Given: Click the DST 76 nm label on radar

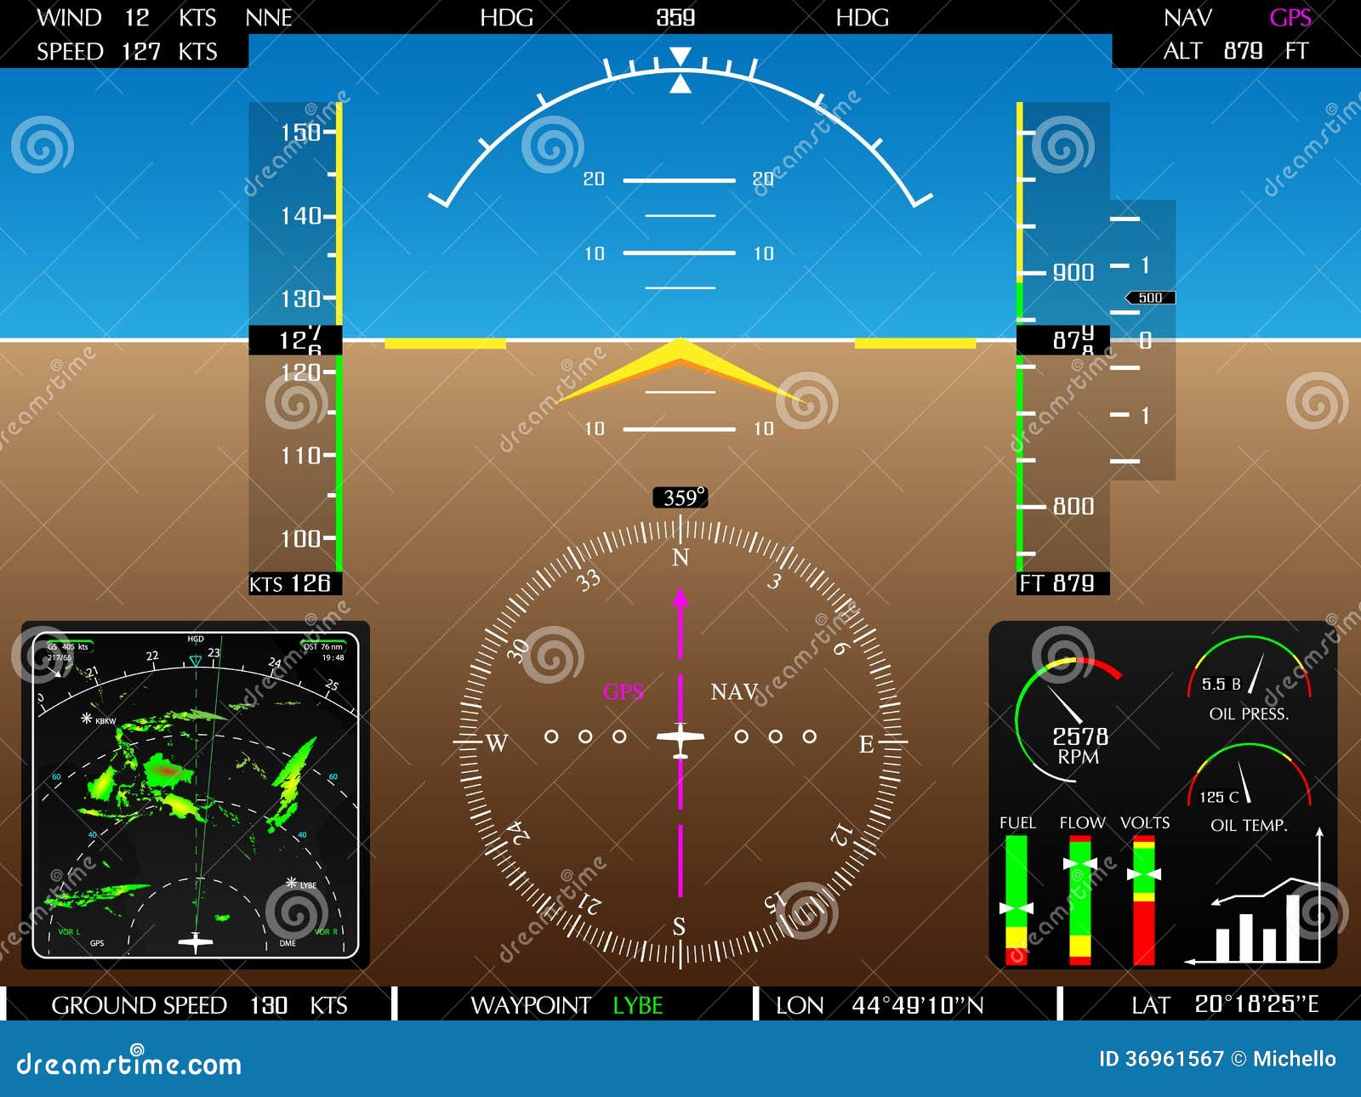Looking at the screenshot, I should [323, 647].
